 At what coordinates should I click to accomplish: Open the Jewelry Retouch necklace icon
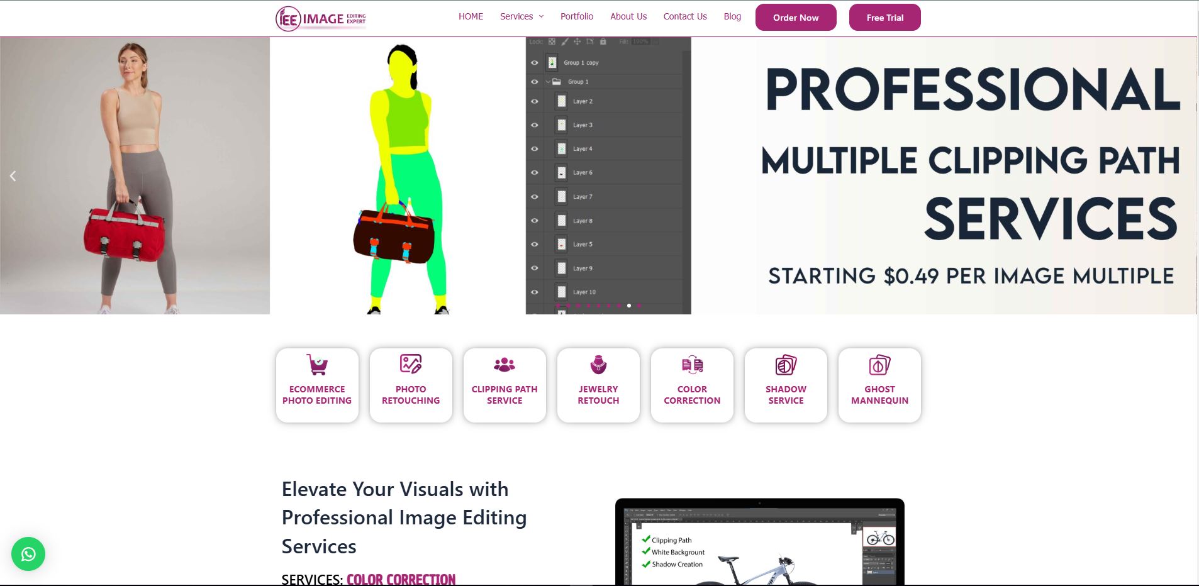click(598, 365)
